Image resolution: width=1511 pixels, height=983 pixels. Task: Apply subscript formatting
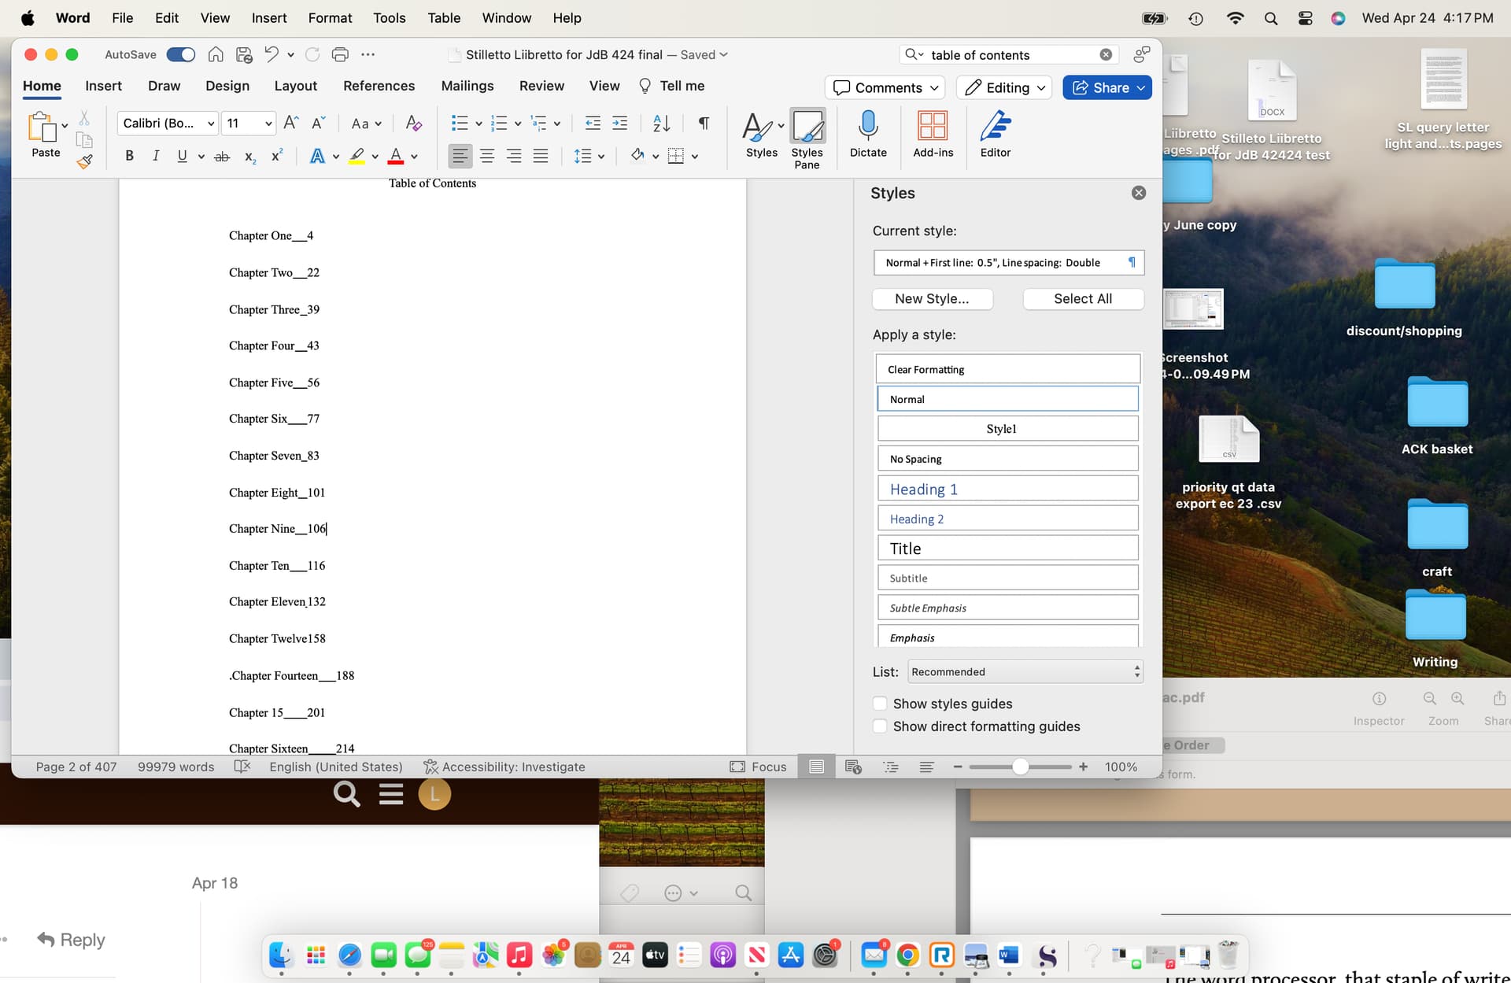point(249,157)
